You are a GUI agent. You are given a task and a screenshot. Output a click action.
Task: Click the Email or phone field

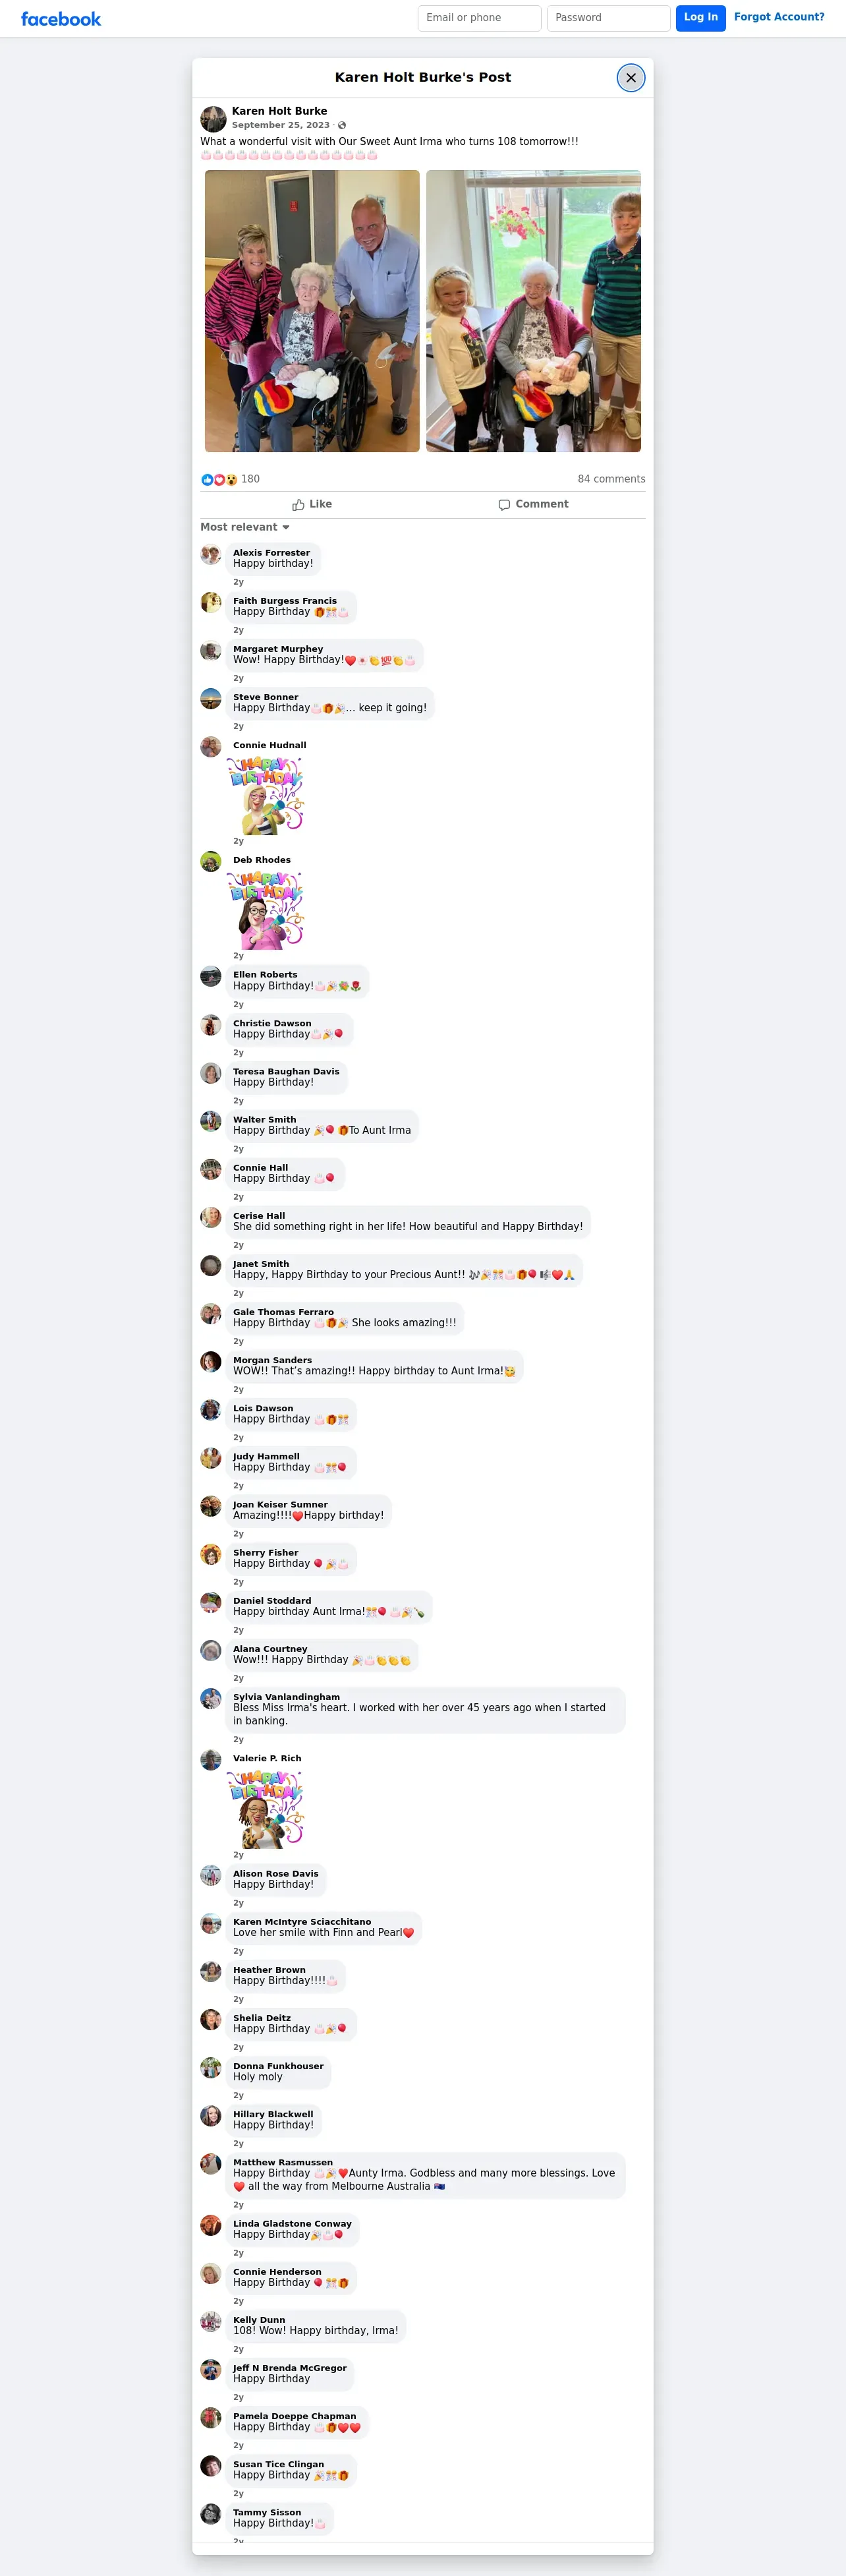[479, 18]
